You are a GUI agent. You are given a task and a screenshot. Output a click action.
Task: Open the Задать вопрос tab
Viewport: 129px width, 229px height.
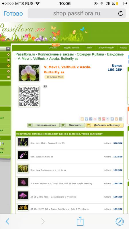(71, 48)
